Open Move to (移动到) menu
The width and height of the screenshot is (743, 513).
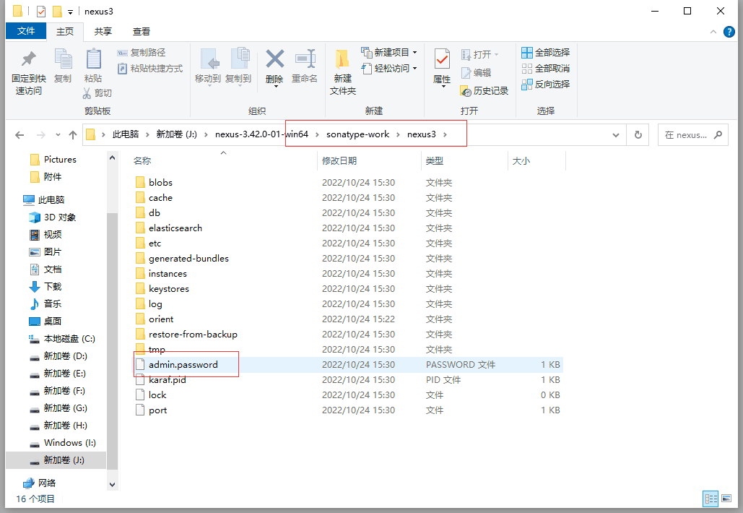tap(208, 67)
